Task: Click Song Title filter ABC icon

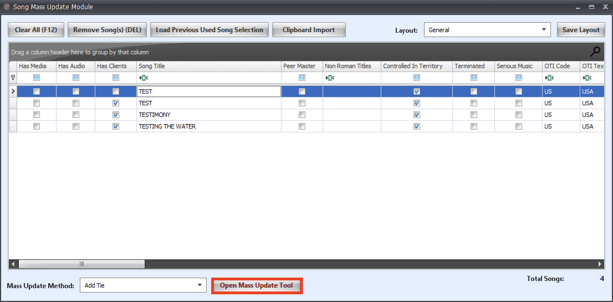Action: click(x=144, y=78)
